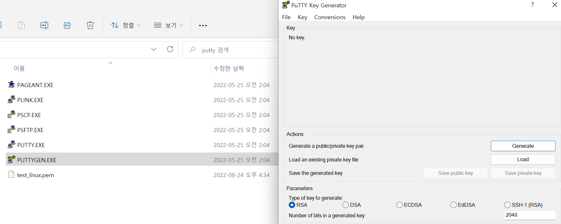Select the PLINK.EXE file name

[x=30, y=100]
